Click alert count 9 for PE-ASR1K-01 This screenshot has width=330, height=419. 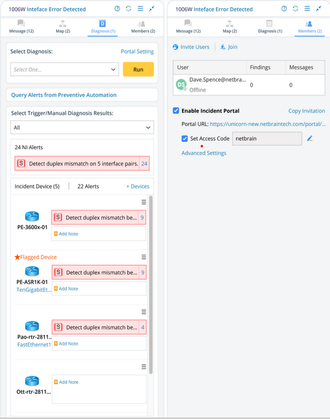(x=143, y=273)
